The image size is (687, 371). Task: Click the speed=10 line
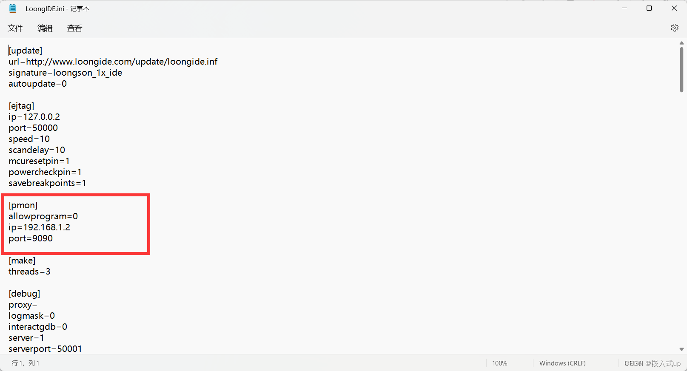click(29, 139)
